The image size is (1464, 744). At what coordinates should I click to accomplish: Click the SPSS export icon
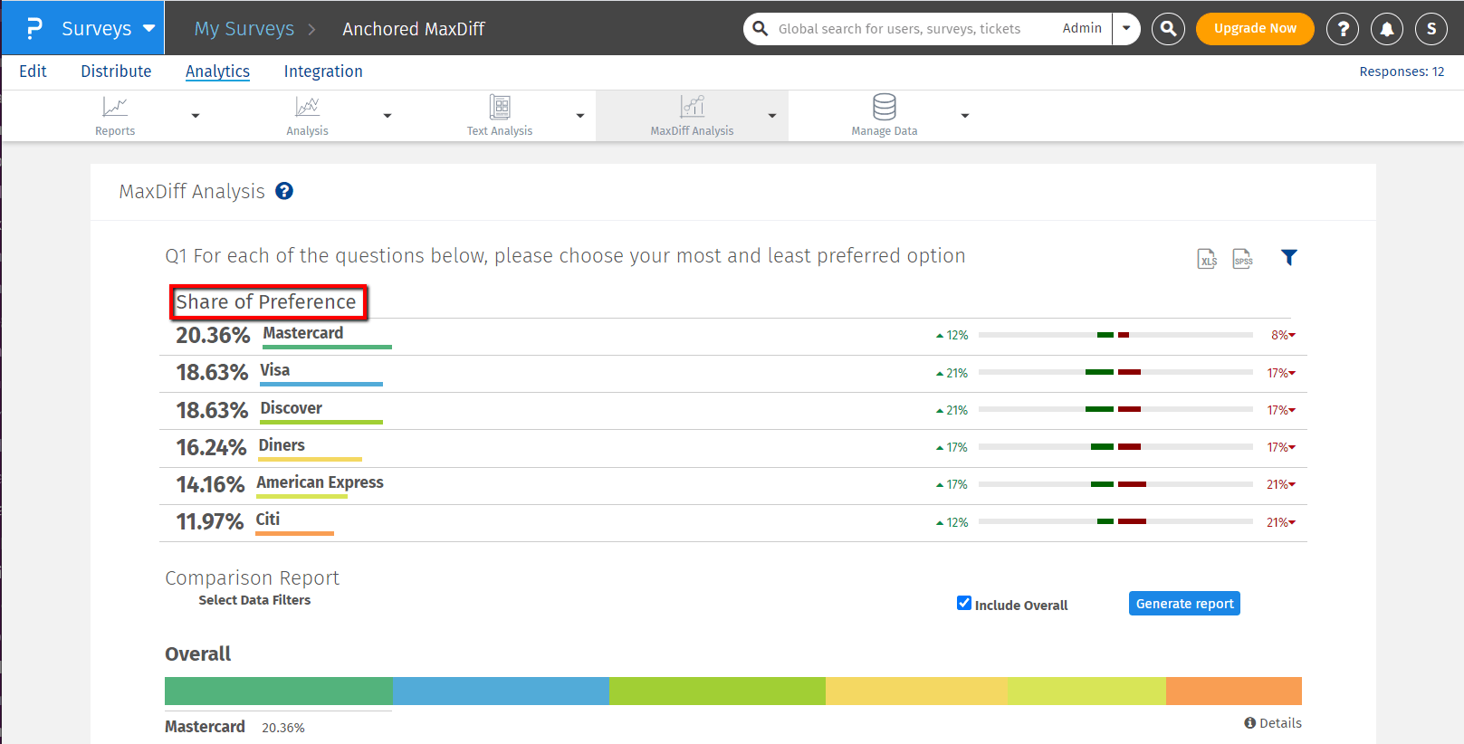pos(1243,259)
